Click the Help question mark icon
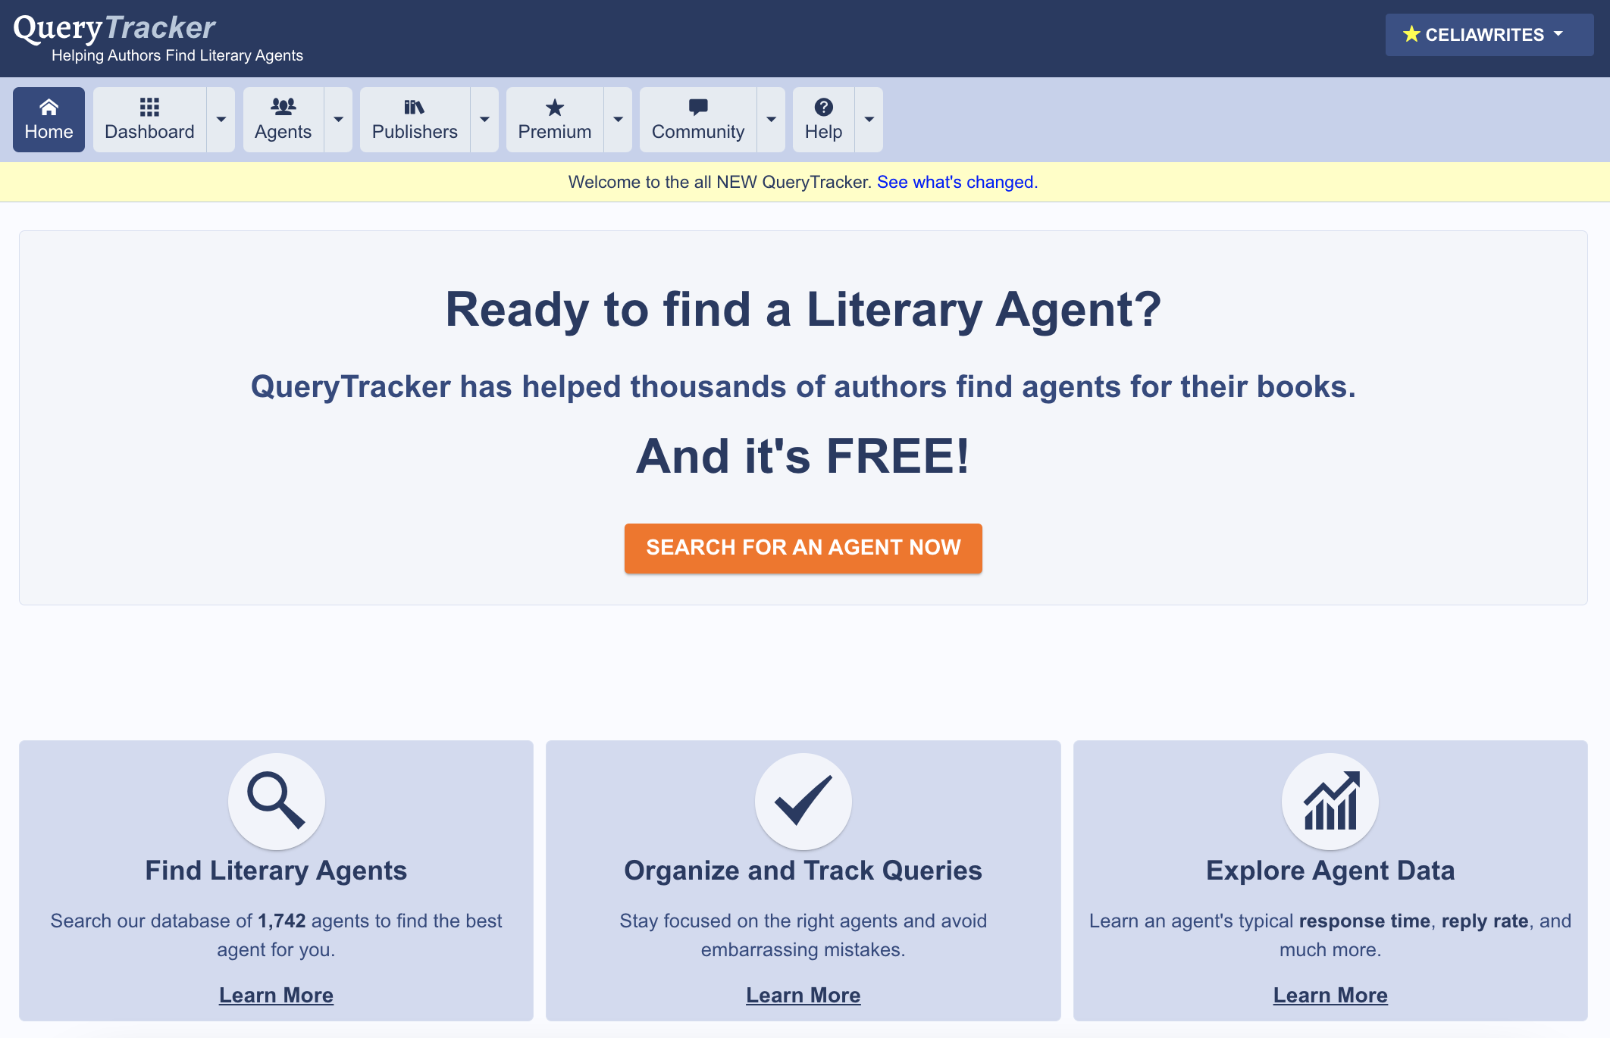 pos(823,108)
